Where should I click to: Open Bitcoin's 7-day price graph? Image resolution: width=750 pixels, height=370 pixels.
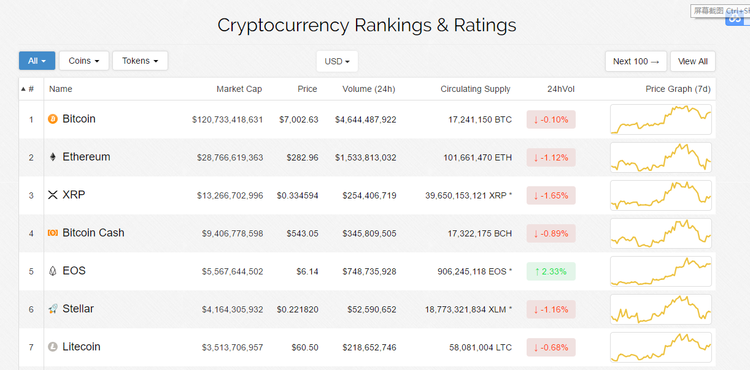(x=660, y=119)
